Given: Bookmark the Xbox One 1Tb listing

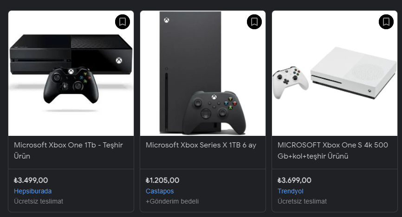Looking at the screenshot, I should click(123, 22).
